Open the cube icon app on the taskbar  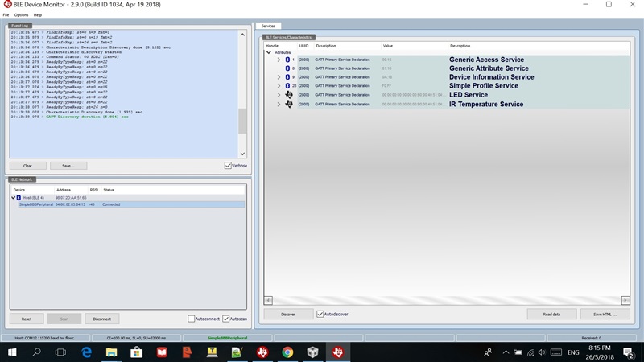pos(312,352)
